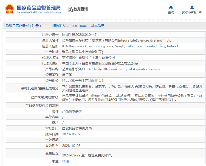Click 国家药品监督管理局 in 审批部门 row
206x166 pixels.
click(x=77, y=129)
